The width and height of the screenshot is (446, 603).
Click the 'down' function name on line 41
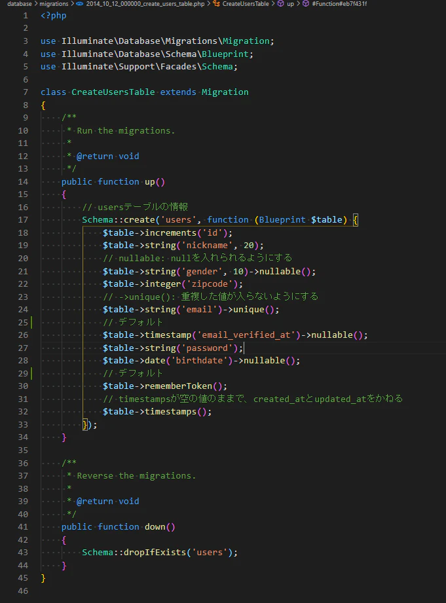pos(155,527)
